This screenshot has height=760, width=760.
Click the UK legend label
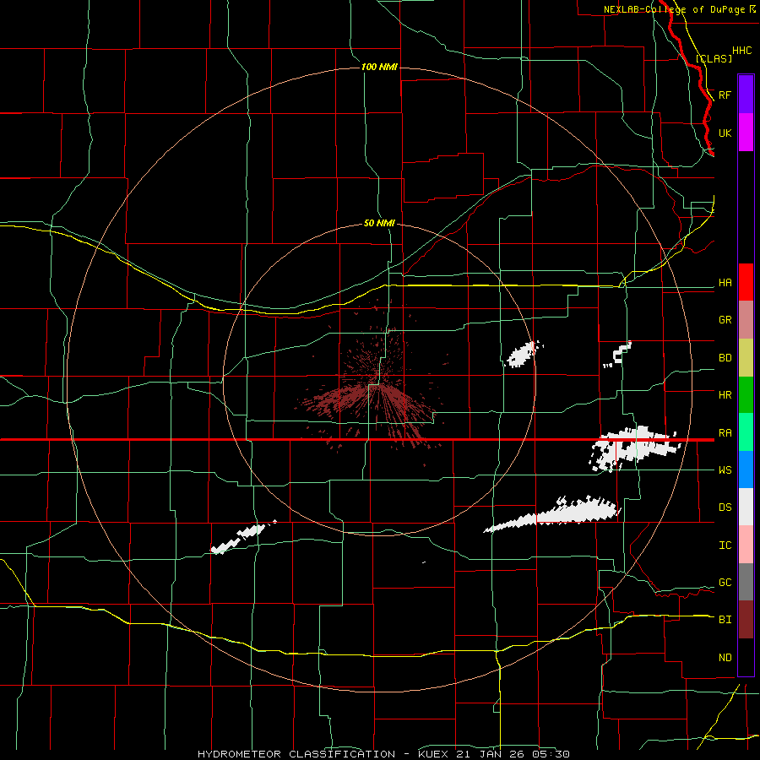coord(725,133)
